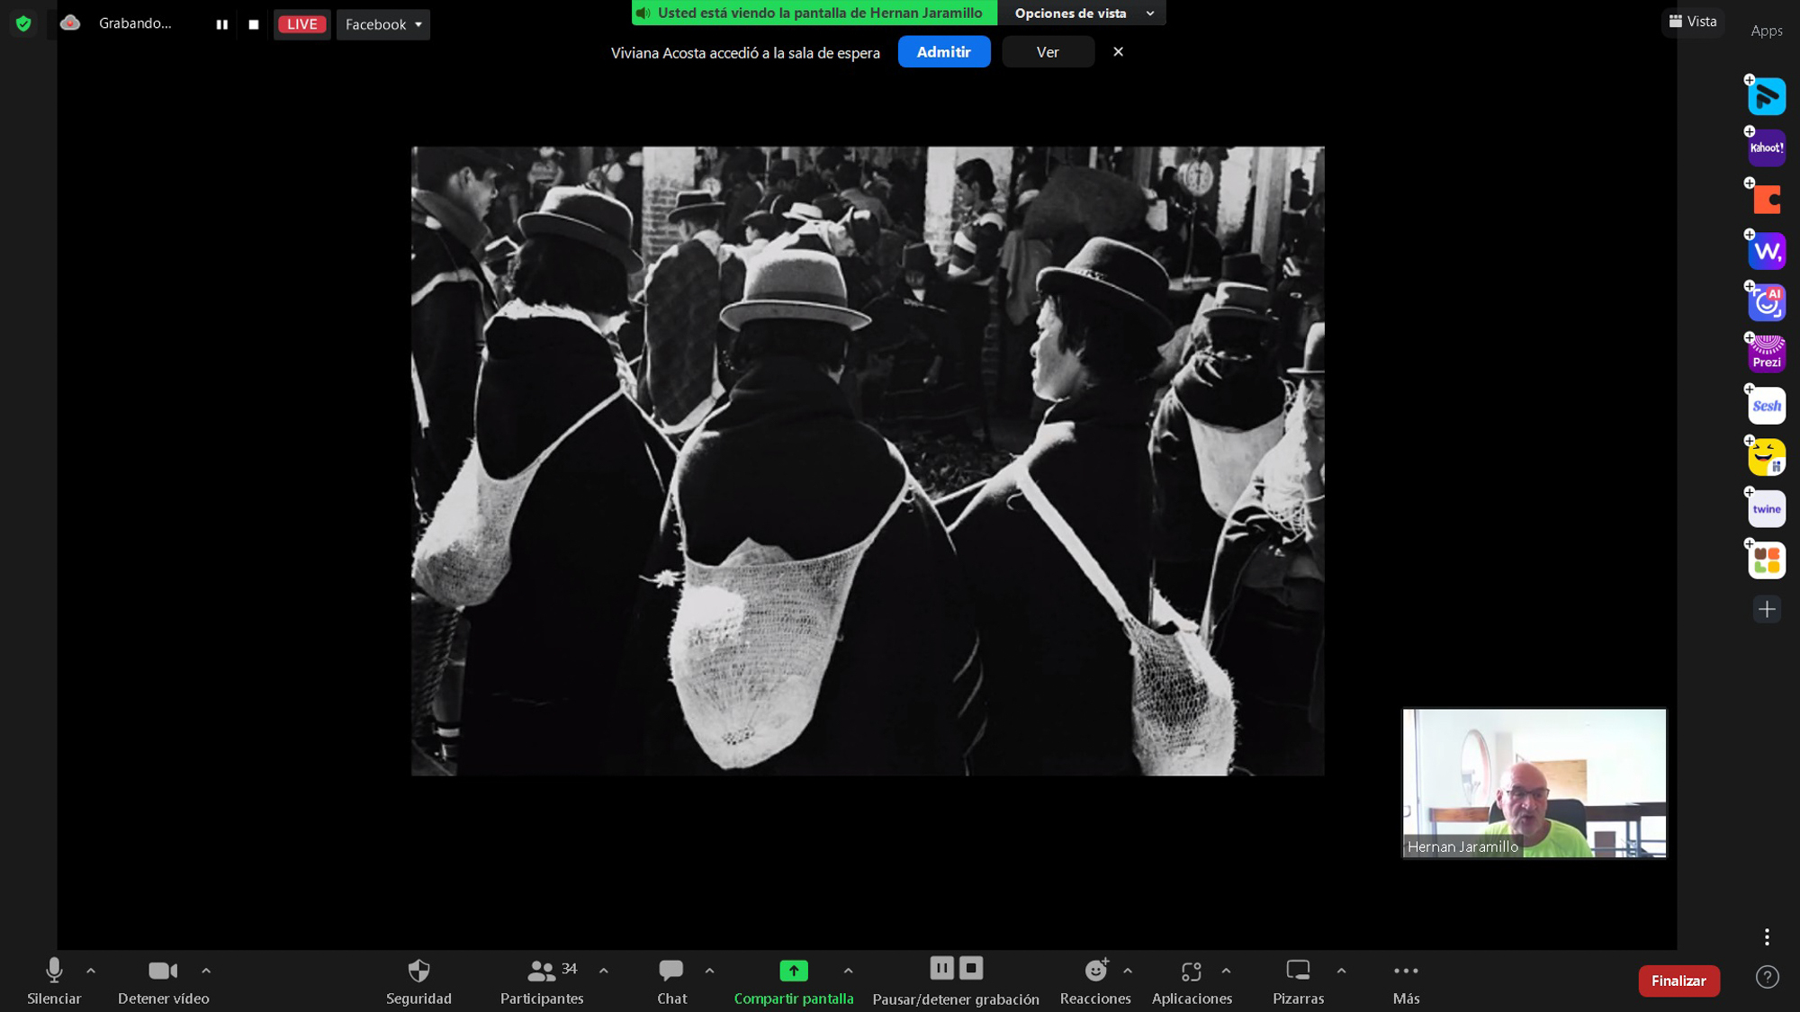Click Finalizar to end the meeting
This screenshot has height=1012, width=1800.
click(1678, 981)
